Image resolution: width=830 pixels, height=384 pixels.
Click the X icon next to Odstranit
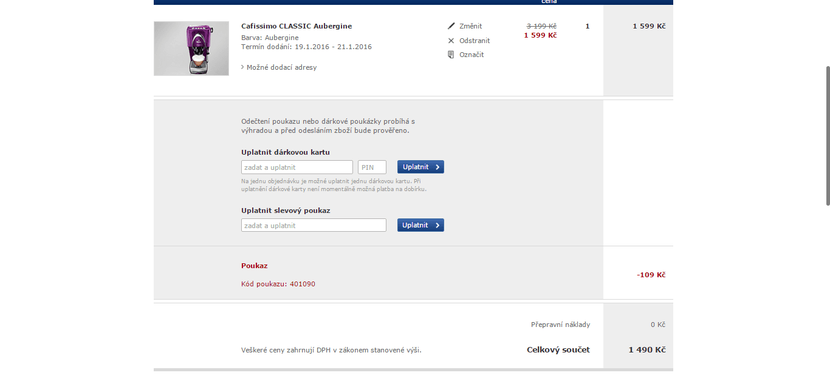click(451, 41)
